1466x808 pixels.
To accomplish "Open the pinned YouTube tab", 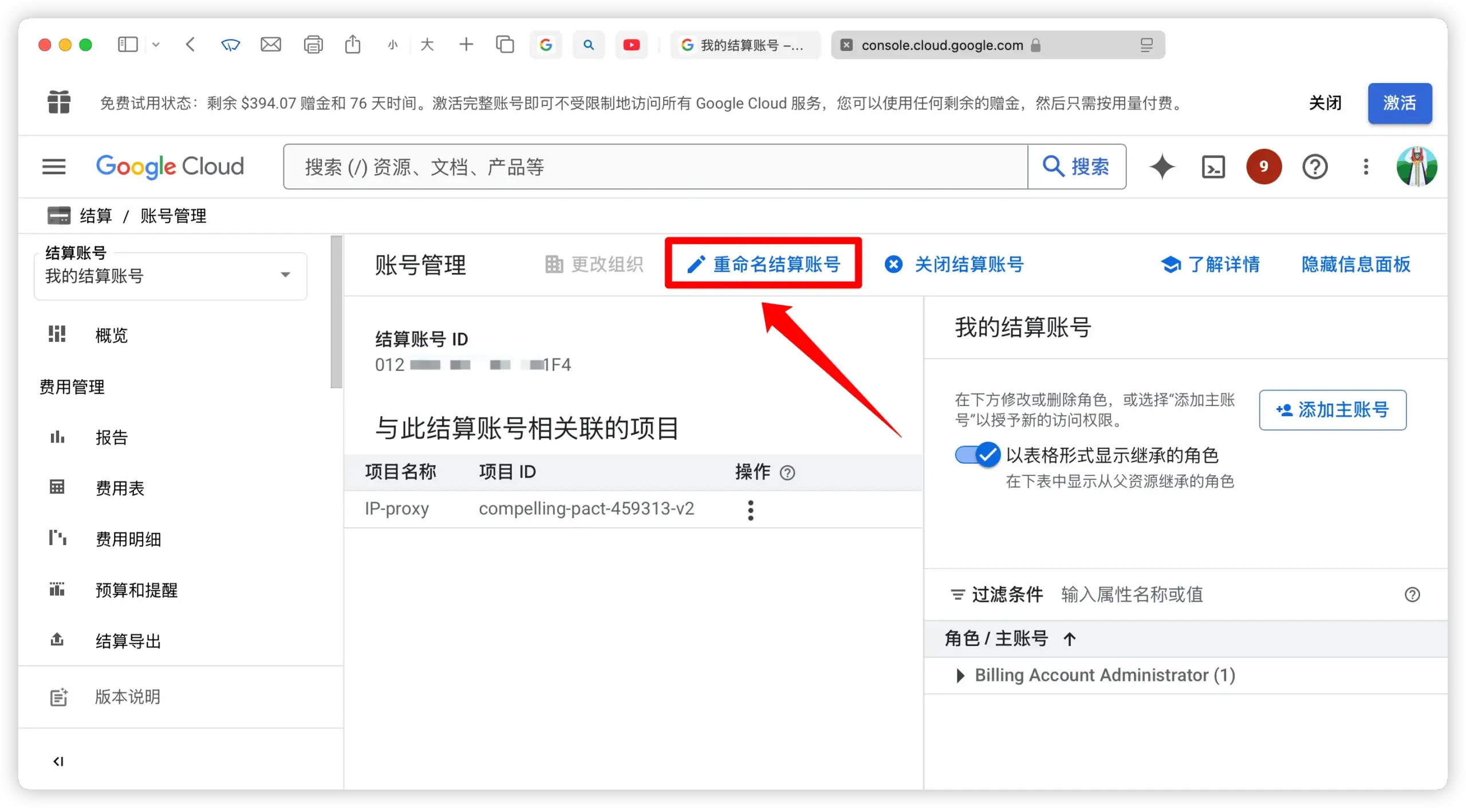I will click(x=631, y=45).
